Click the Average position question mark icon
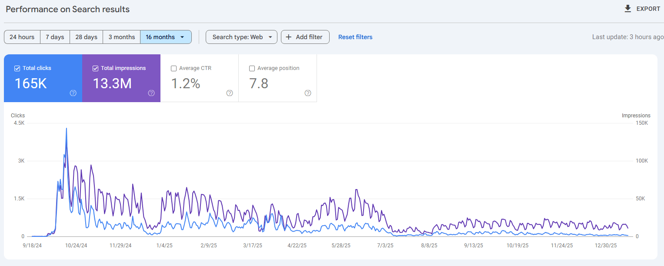Image resolution: width=664 pixels, height=266 pixels. click(308, 93)
